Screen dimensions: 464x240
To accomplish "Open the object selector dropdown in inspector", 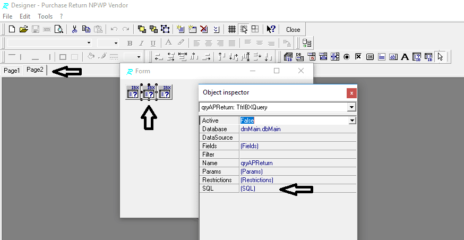I will point(351,107).
